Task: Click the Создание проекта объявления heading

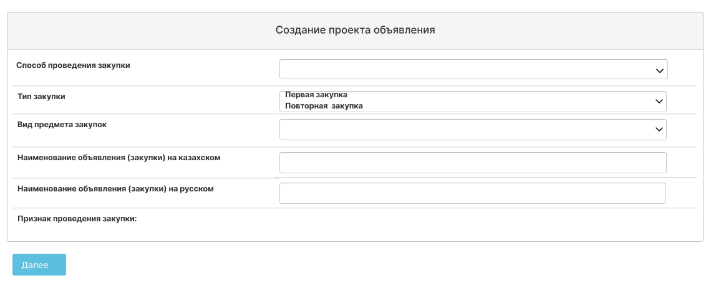Action: (x=356, y=30)
